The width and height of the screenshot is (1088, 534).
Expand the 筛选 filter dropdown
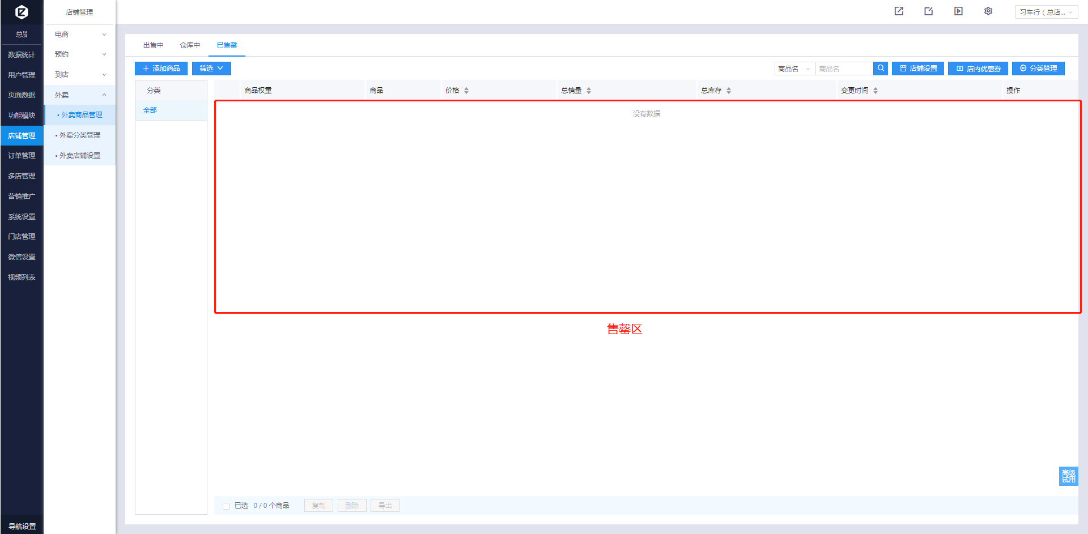point(211,69)
